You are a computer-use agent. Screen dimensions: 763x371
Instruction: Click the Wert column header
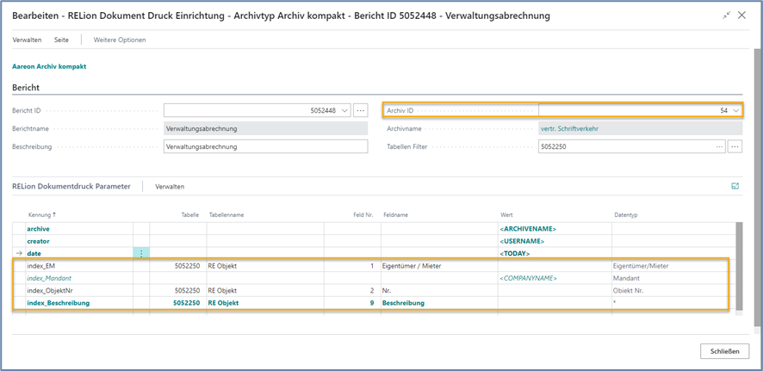[506, 214]
